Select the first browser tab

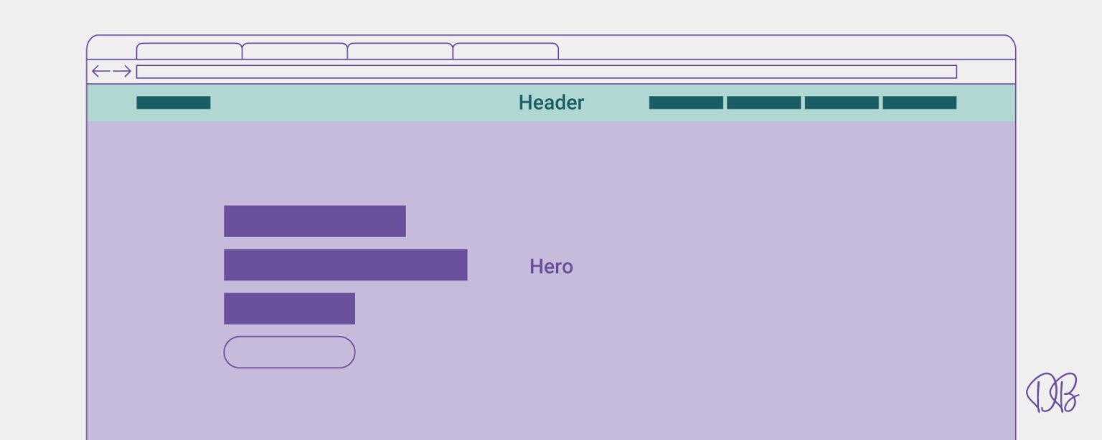(189, 51)
